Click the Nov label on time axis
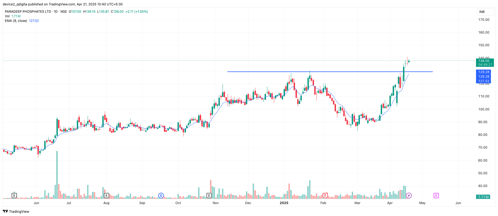 pos(216,203)
